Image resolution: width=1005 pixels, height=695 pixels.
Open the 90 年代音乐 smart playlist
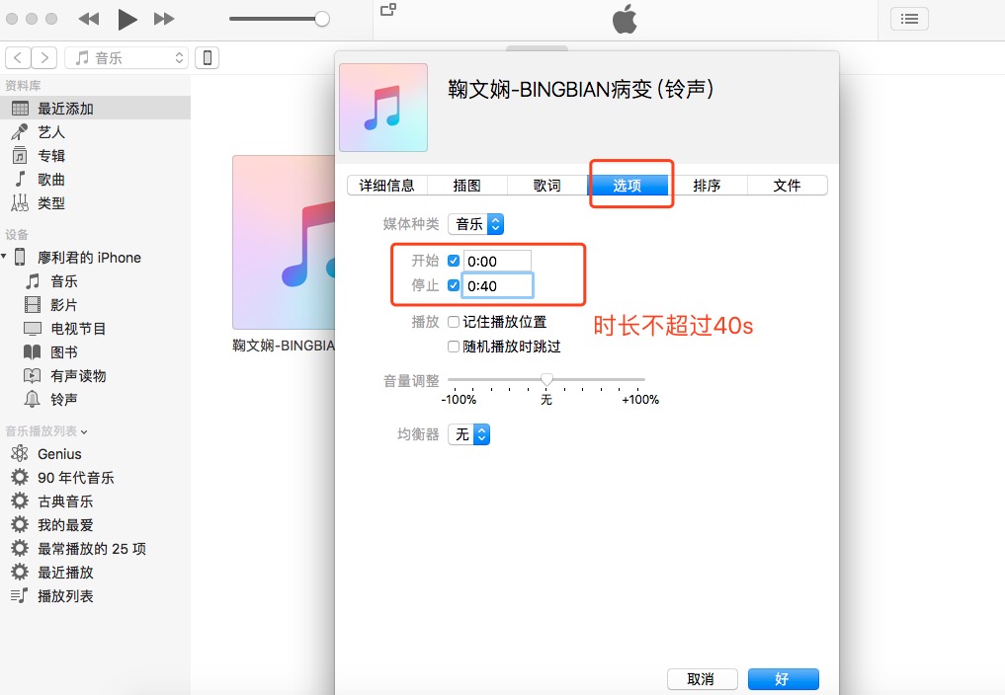click(x=76, y=477)
